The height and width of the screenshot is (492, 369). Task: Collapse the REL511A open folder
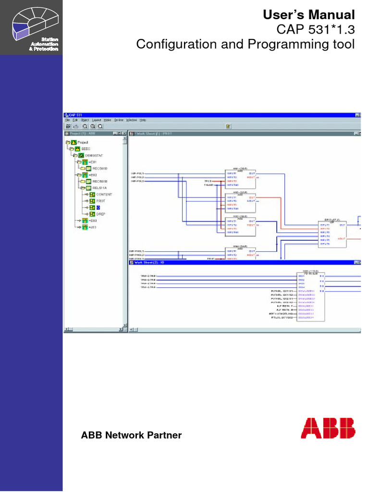pyautogui.click(x=83, y=188)
